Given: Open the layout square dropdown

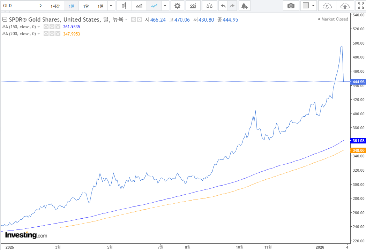Looking at the screenshot, I should pos(308,6).
